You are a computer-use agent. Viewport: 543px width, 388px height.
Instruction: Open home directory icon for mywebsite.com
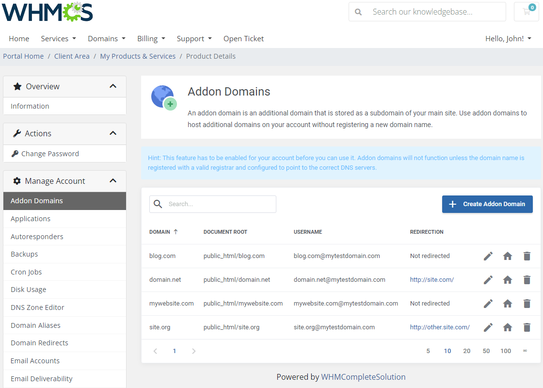coord(507,304)
